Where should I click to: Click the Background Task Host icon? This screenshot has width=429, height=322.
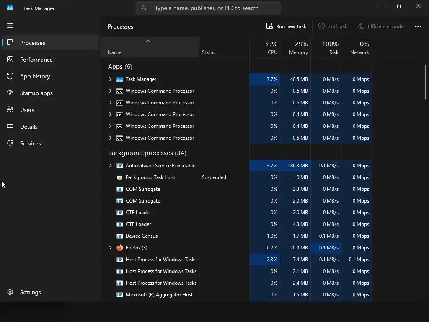pyautogui.click(x=119, y=177)
